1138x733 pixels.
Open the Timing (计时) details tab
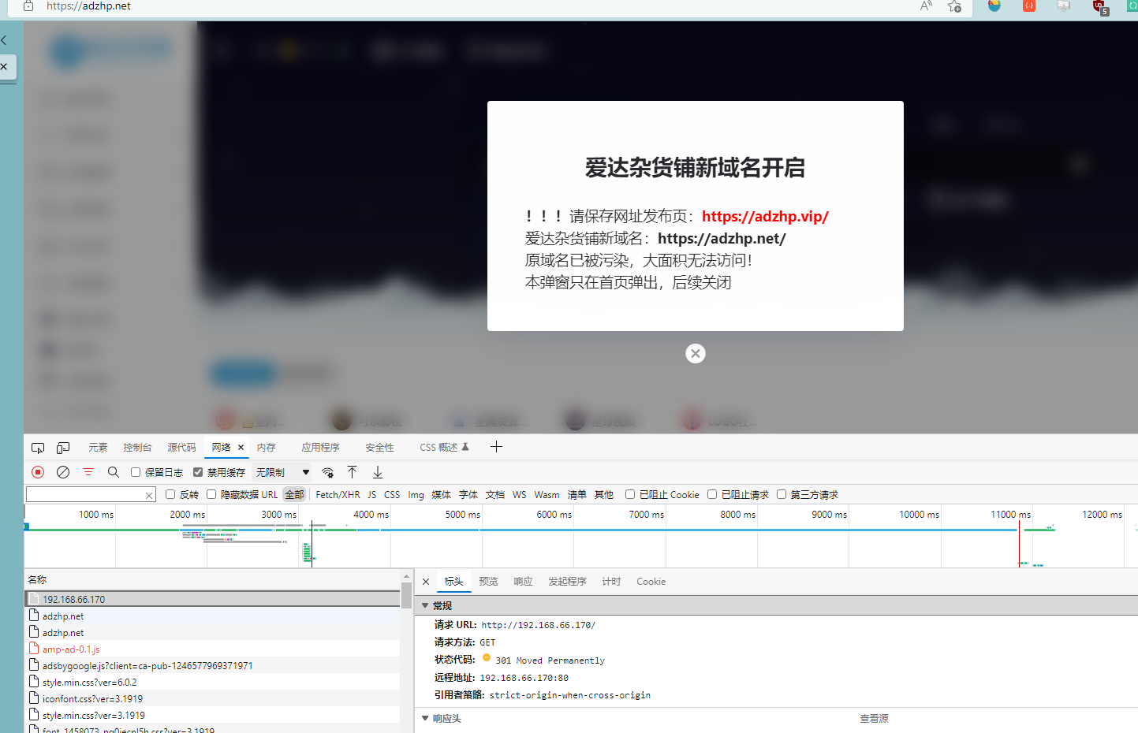pyautogui.click(x=611, y=582)
